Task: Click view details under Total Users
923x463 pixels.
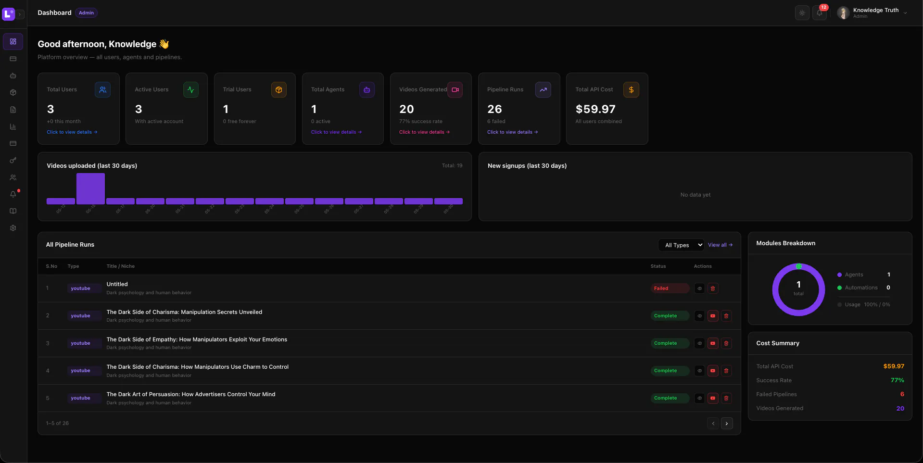Action: 72,132
